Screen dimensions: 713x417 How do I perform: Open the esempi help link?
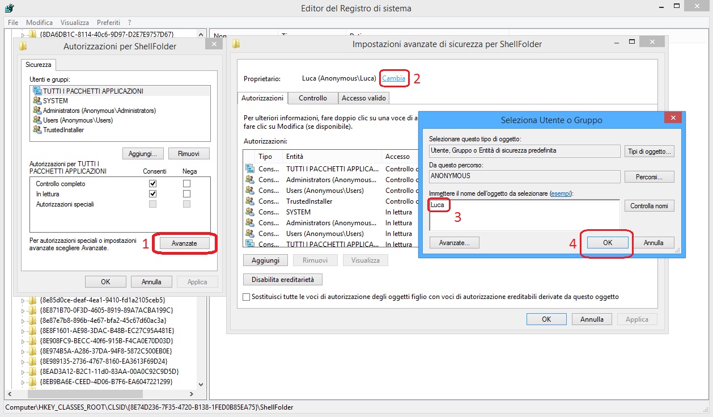tap(561, 193)
